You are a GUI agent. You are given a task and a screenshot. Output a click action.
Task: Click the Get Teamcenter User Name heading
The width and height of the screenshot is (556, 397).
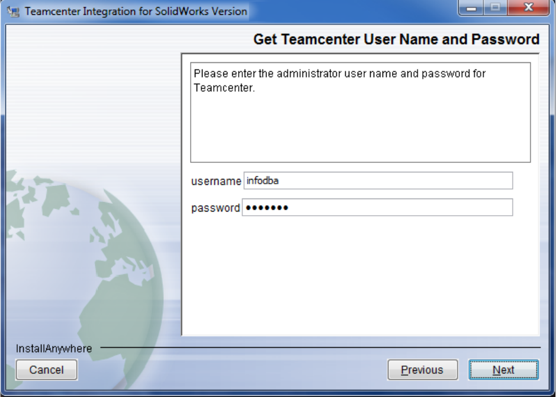(397, 39)
